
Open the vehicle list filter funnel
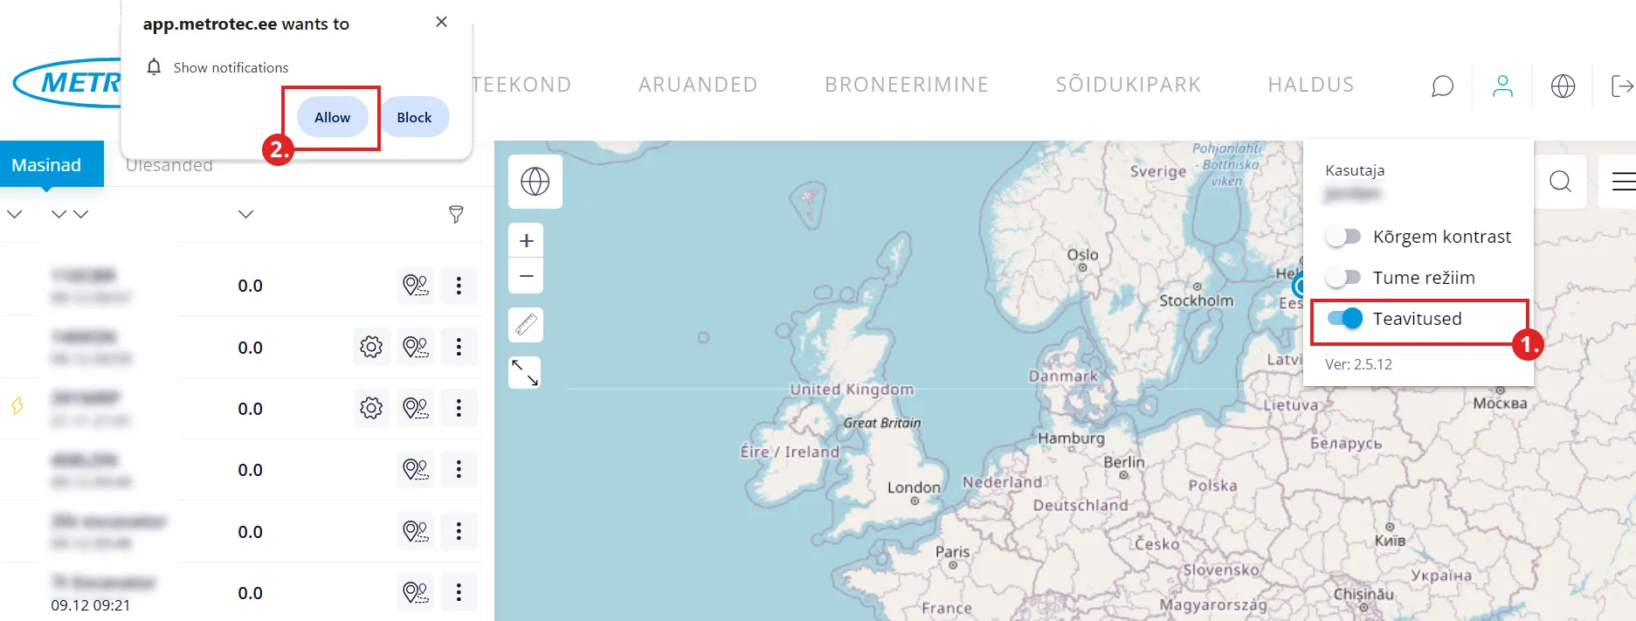456,214
